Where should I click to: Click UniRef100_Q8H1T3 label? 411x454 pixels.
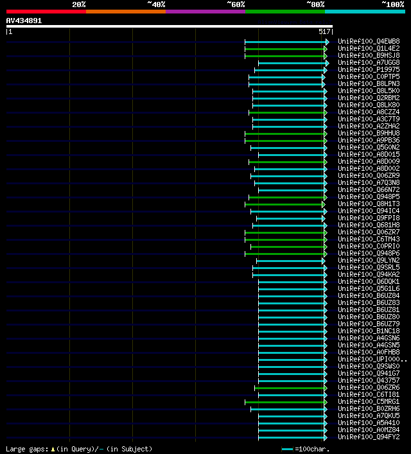click(369, 204)
